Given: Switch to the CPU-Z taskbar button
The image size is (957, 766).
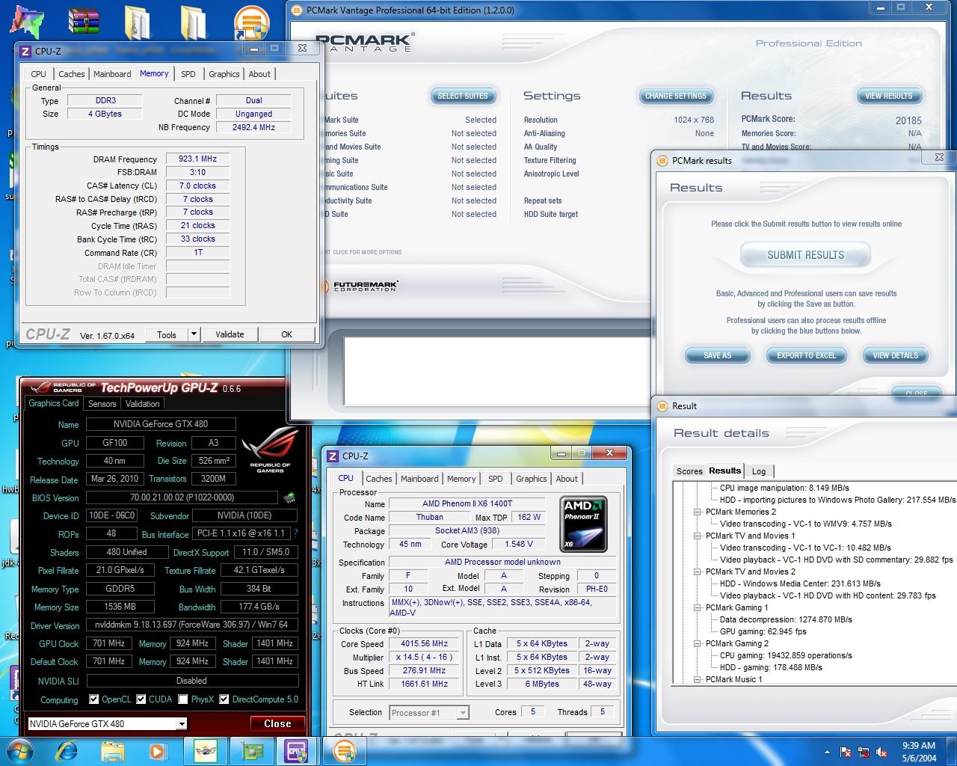Looking at the screenshot, I should pyautogui.click(x=297, y=751).
